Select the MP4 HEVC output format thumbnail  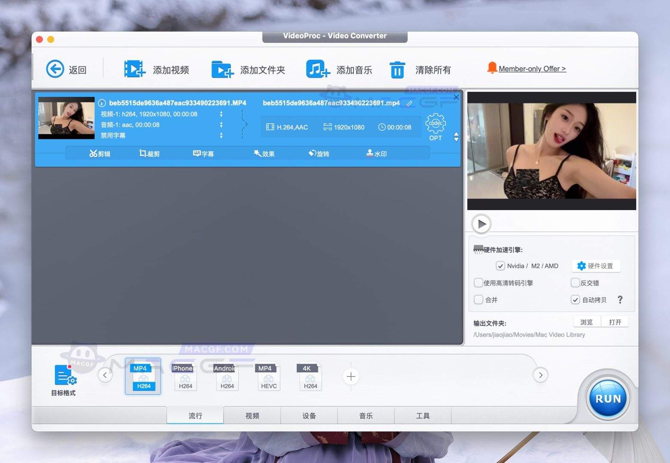268,376
